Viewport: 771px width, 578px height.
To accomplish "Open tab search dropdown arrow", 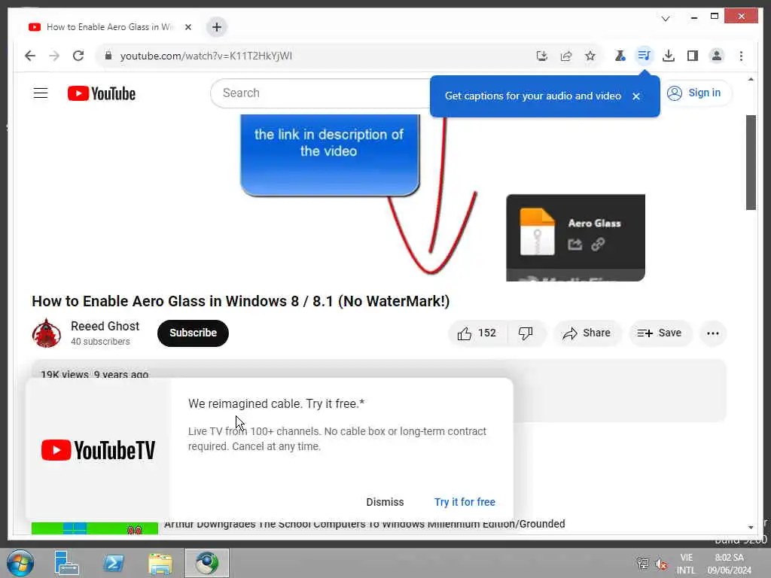I will tap(666, 19).
